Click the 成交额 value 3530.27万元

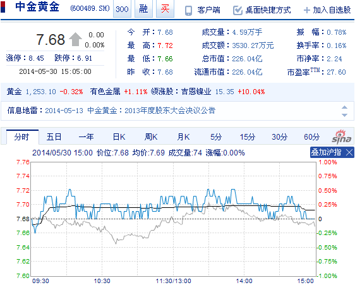click(253, 45)
